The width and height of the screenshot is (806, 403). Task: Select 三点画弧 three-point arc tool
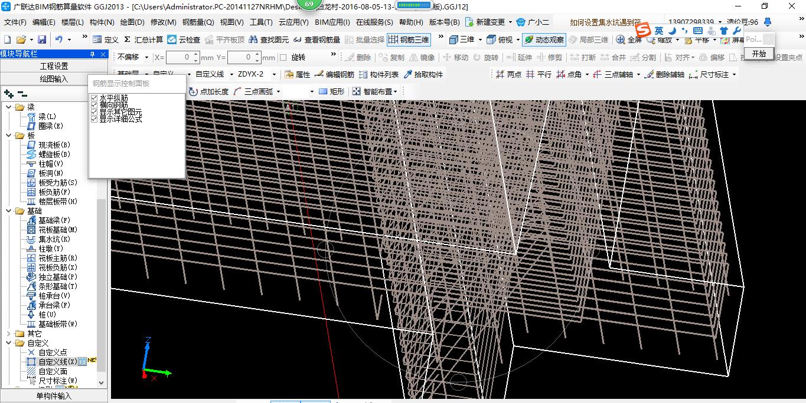pyautogui.click(x=253, y=91)
